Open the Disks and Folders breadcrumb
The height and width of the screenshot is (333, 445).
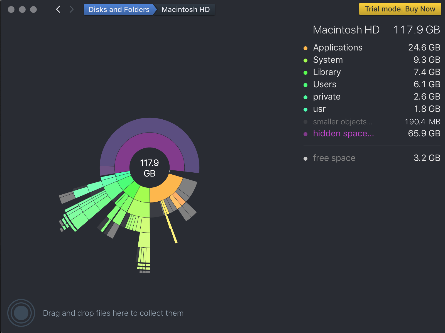[119, 9]
